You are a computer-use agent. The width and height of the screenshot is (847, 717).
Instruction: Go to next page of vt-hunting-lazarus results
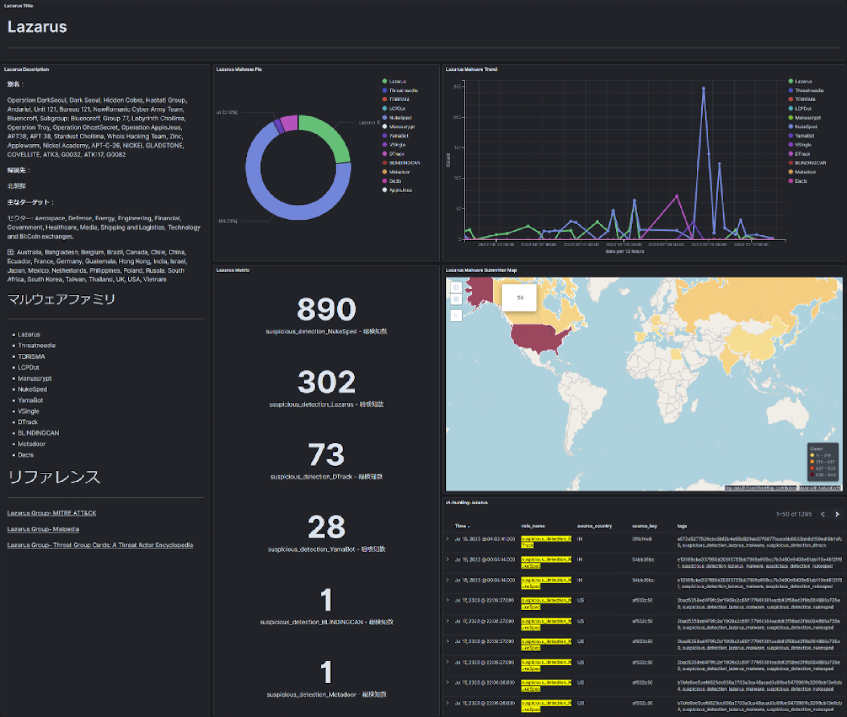point(836,514)
